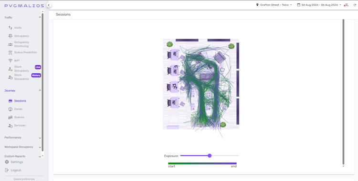Click the refresh icon in top bar

pyautogui.click(x=355, y=5)
